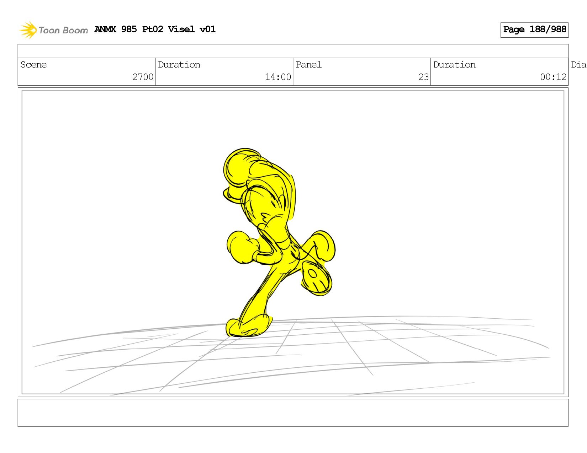Click the yellow character drawing thumbnail

coord(279,243)
